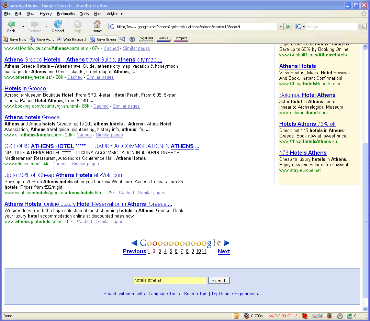Image resolution: width=370 pixels, height=321 pixels.
Task: Go back with the Back arrow button
Action: [x=11, y=26]
